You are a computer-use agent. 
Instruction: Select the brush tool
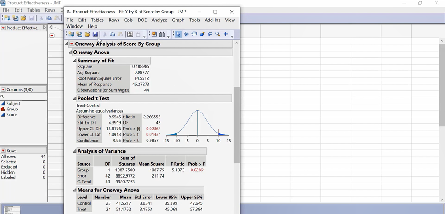202,35
